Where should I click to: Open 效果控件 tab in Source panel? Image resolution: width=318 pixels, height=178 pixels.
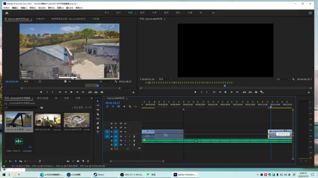(x=41, y=19)
